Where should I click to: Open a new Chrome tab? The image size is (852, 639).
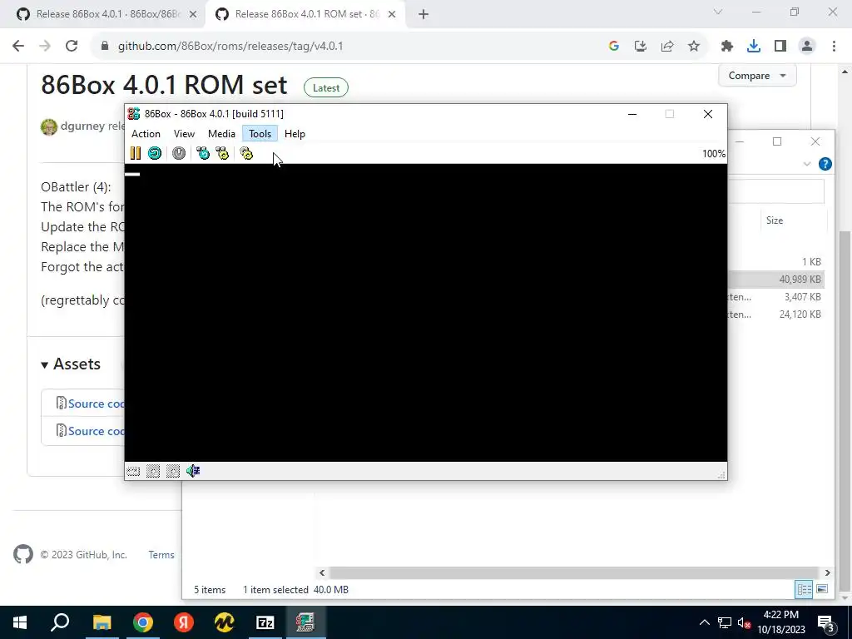[424, 15]
